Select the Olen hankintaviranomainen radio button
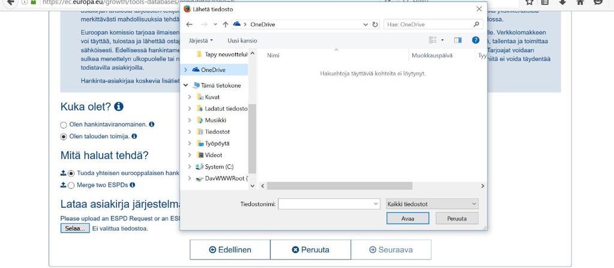Image resolution: width=614 pixels, height=268 pixels. click(x=64, y=125)
